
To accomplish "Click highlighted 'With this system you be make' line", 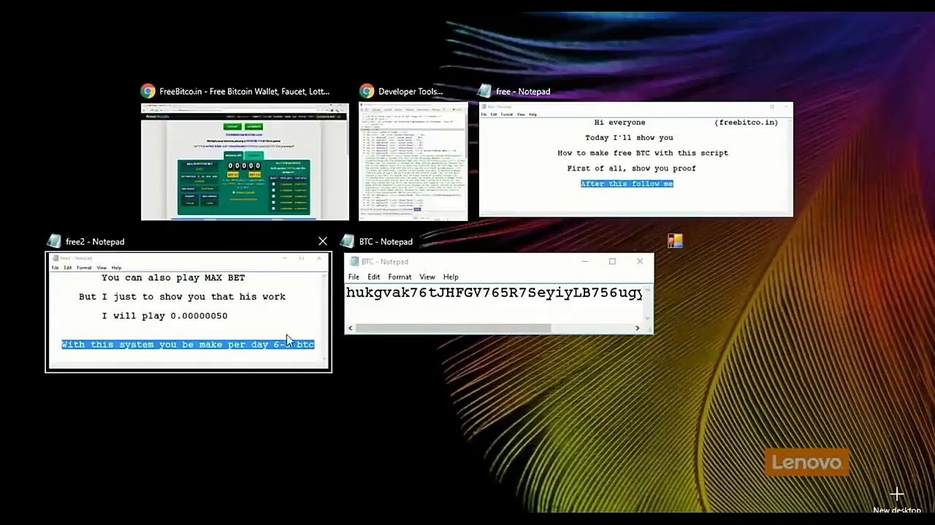I will click(x=188, y=344).
